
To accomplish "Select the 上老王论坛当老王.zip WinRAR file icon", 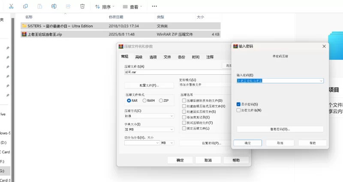I will click(24, 34).
